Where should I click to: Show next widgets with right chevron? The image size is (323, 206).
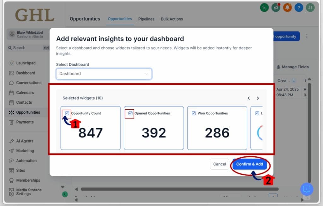click(258, 98)
